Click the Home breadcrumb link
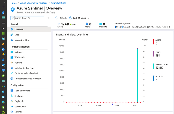 [x=13, y=3]
